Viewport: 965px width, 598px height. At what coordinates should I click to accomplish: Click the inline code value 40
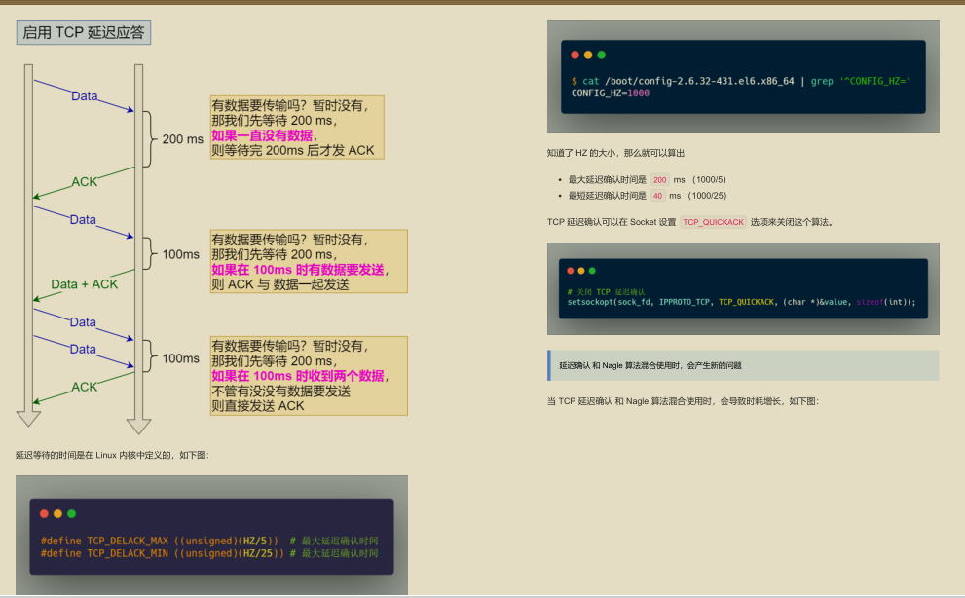pyautogui.click(x=658, y=196)
